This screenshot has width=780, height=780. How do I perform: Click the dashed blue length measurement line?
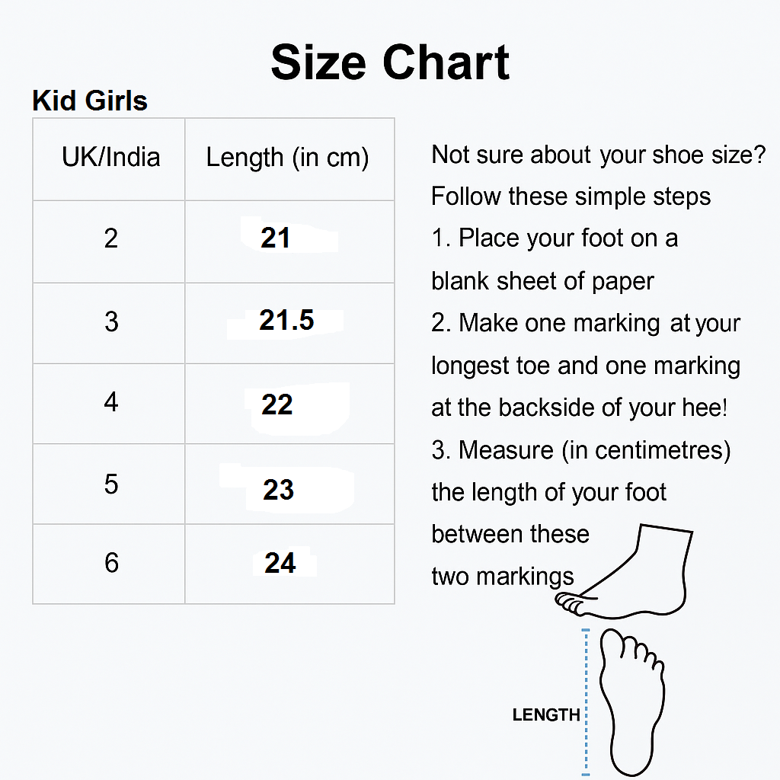coord(586,702)
